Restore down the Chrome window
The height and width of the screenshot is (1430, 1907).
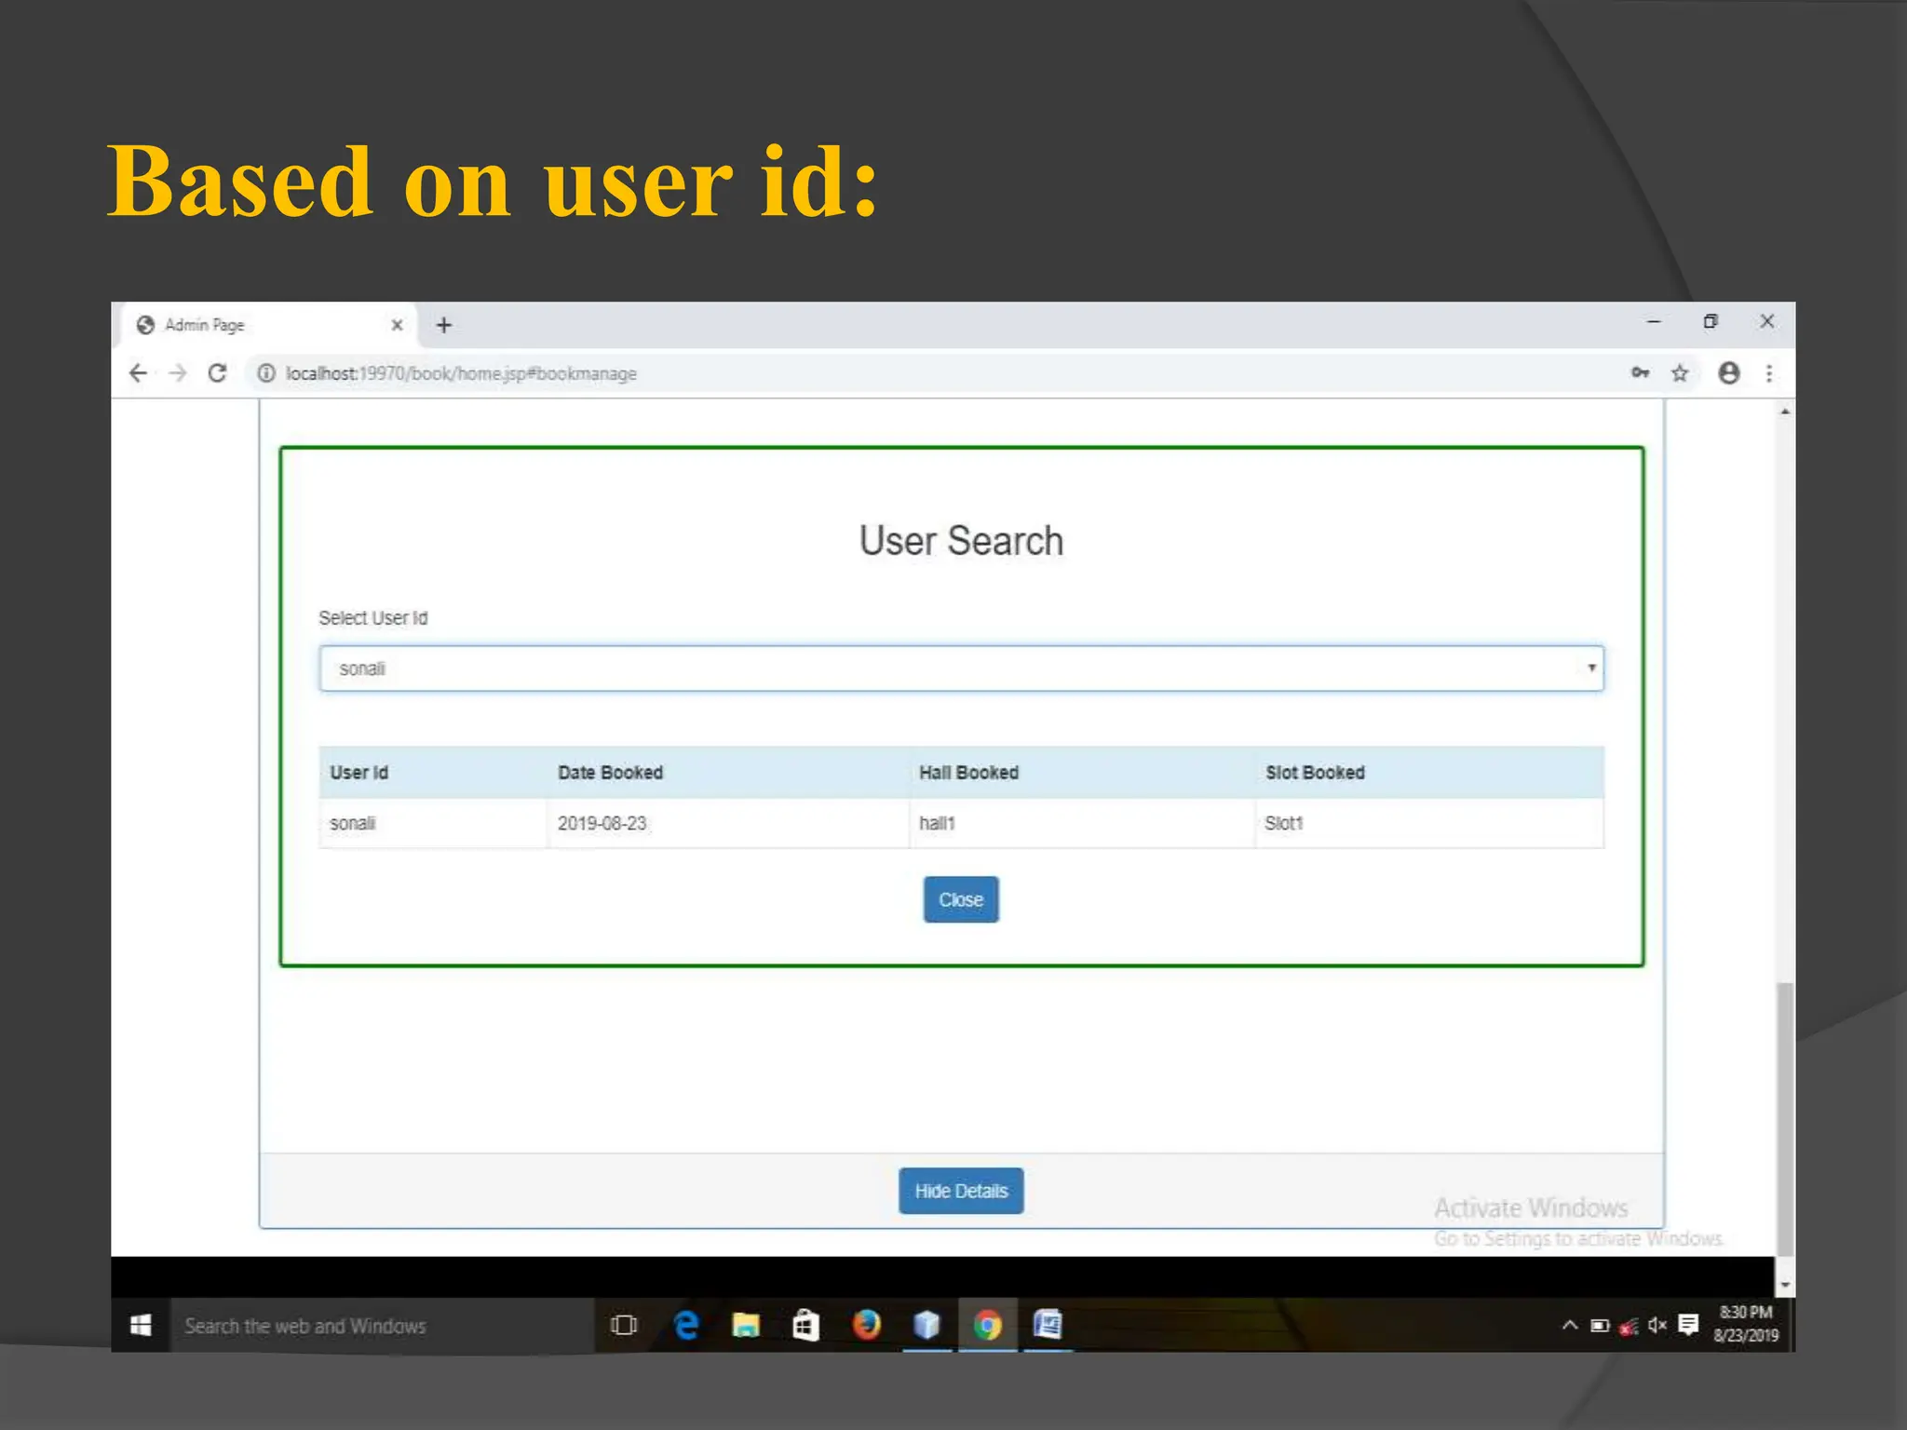point(1711,321)
